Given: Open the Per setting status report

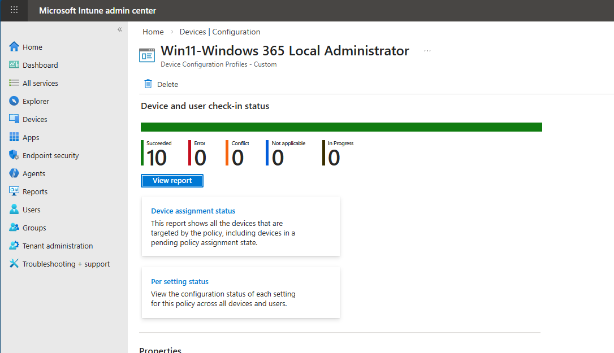Looking at the screenshot, I should (180, 281).
